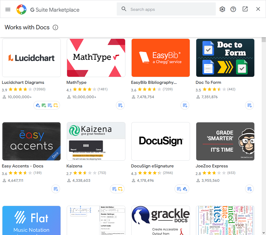The height and width of the screenshot is (235, 266).
Task: Open the DocuSign app thumbnail
Action: pos(161,141)
